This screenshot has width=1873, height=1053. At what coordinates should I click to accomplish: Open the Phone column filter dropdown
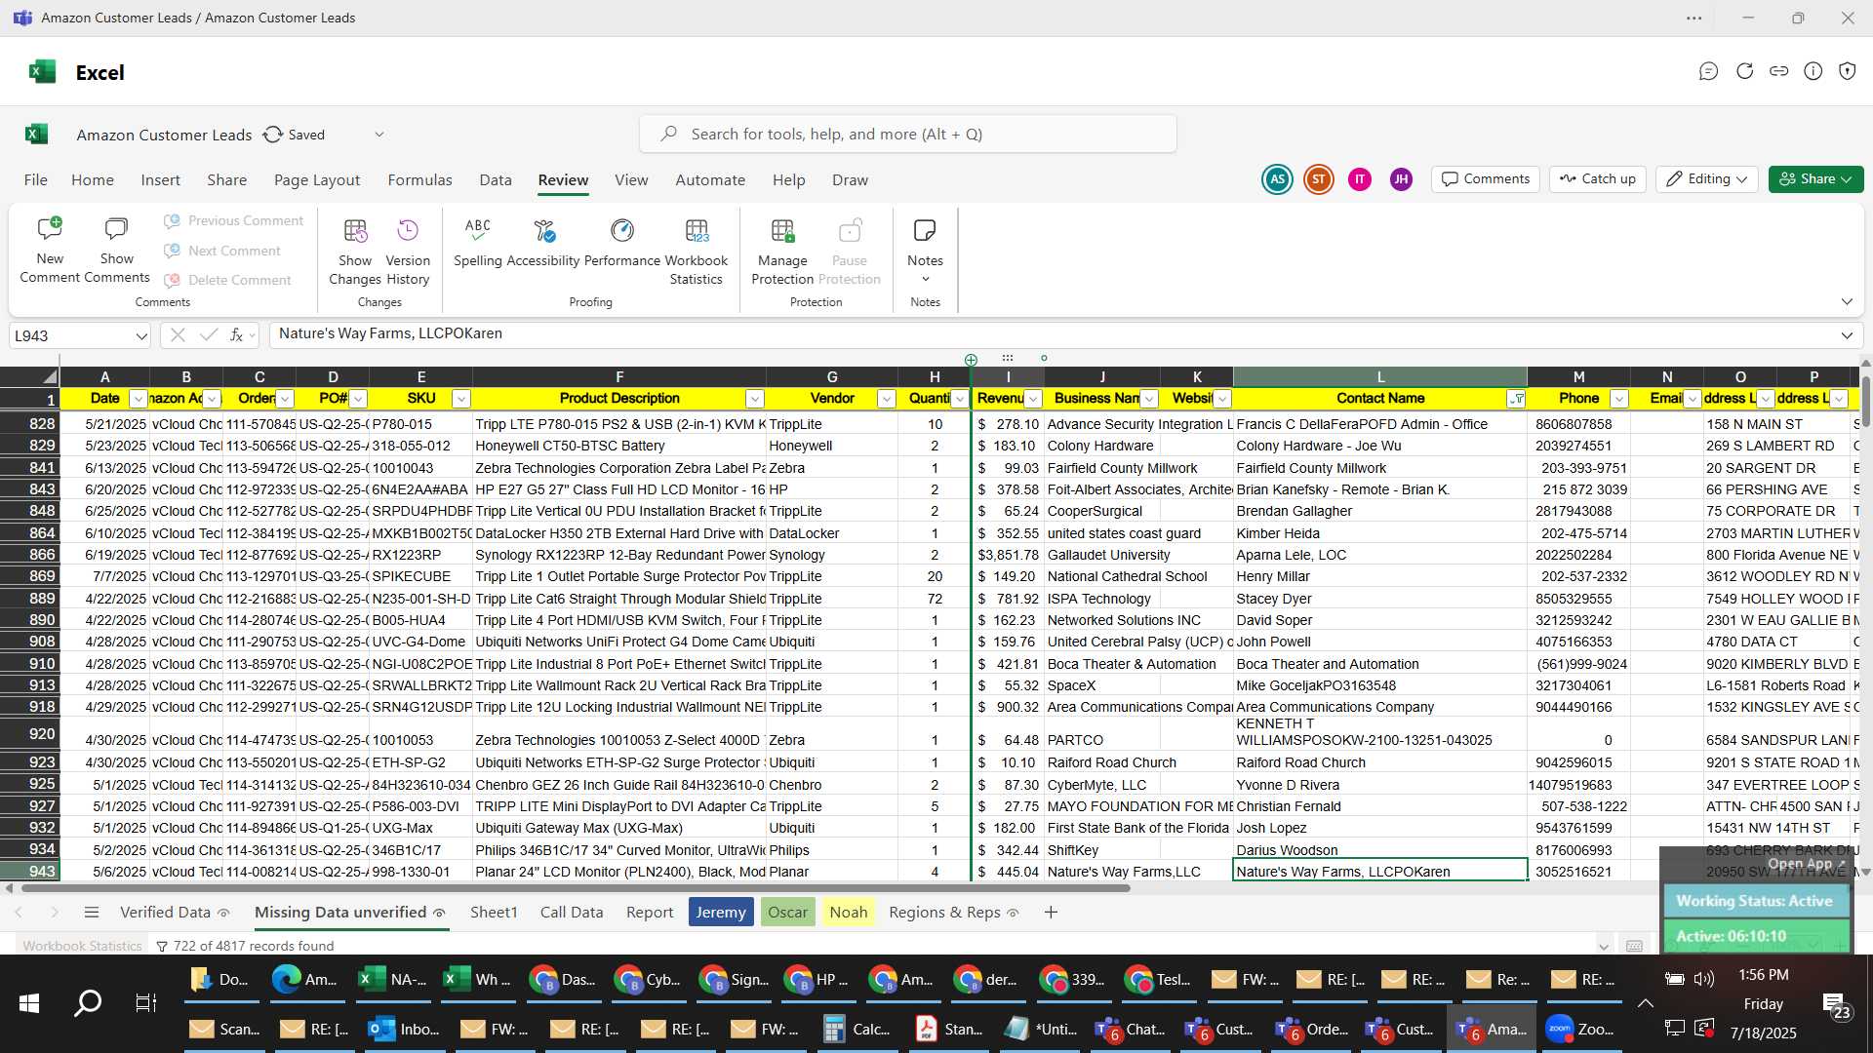coord(1619,399)
